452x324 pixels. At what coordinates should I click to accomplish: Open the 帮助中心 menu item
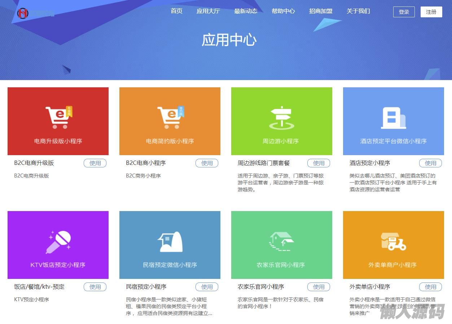[283, 11]
